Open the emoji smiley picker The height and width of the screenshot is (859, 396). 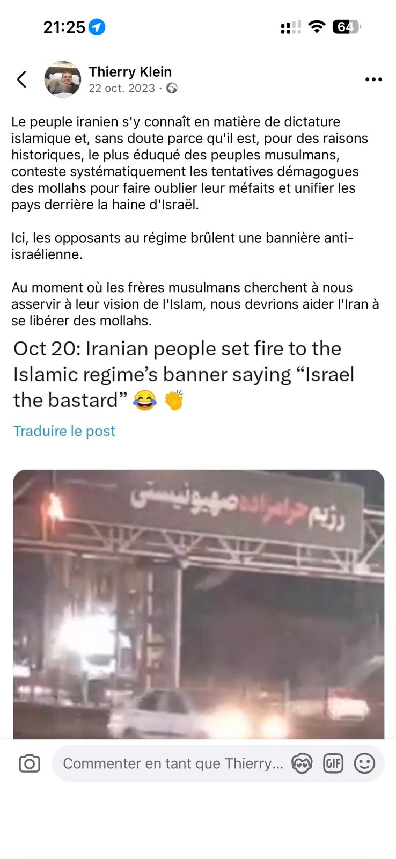click(x=364, y=763)
